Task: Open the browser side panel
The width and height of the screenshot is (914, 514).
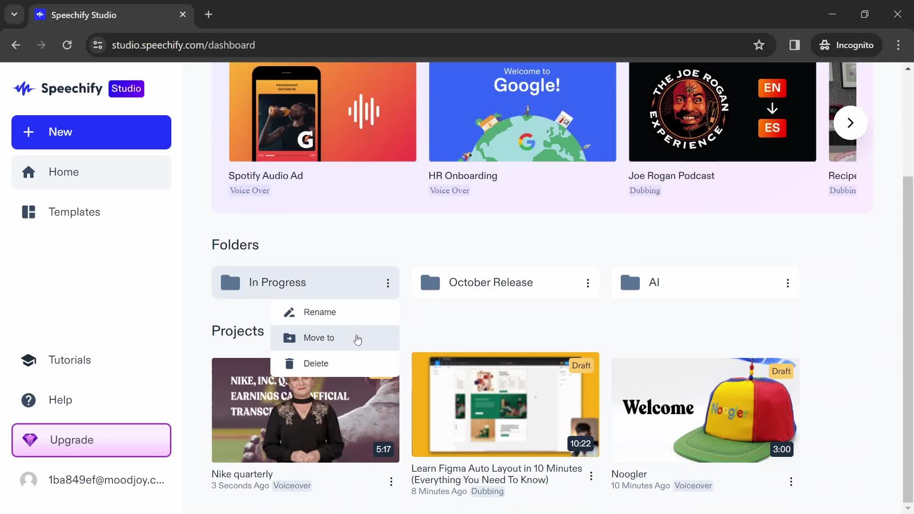Action: [795, 45]
